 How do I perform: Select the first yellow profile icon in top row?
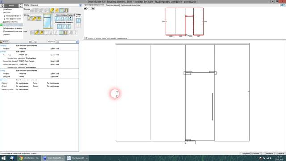click(52, 10)
